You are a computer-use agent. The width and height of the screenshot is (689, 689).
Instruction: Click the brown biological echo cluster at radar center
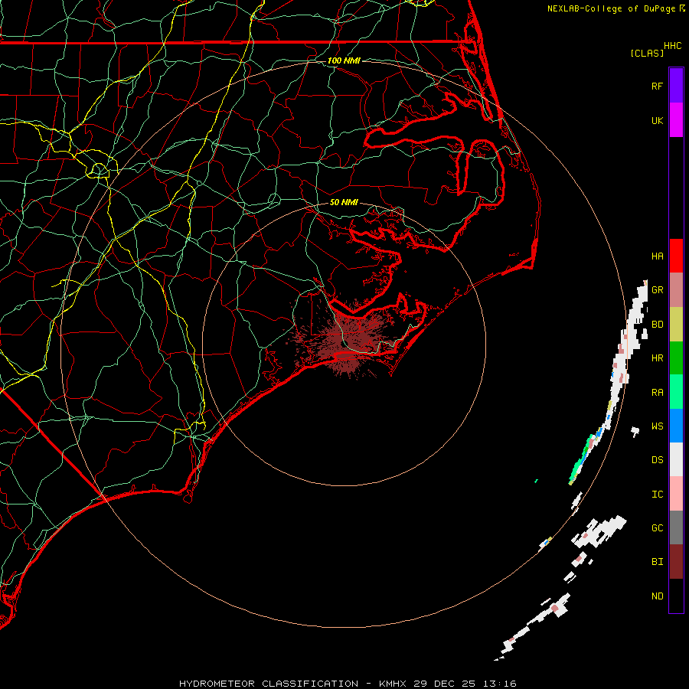345,341
